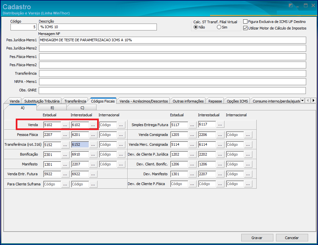Viewport: 318px width, 245px height.
Task: Open lookup for Venda Interestadual code
Action: [93, 125]
